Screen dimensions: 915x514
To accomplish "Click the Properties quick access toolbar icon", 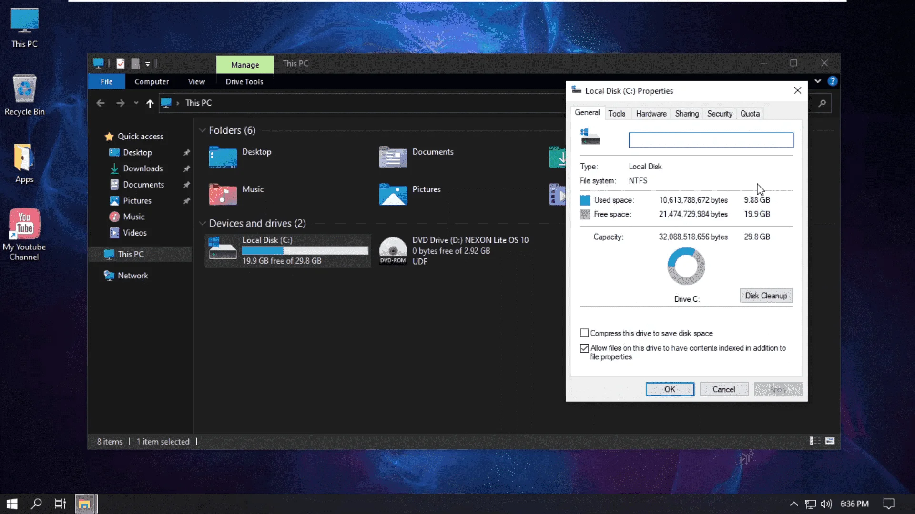I will point(121,63).
